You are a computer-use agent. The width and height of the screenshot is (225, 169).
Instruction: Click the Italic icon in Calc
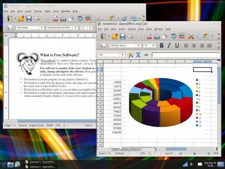point(169,46)
